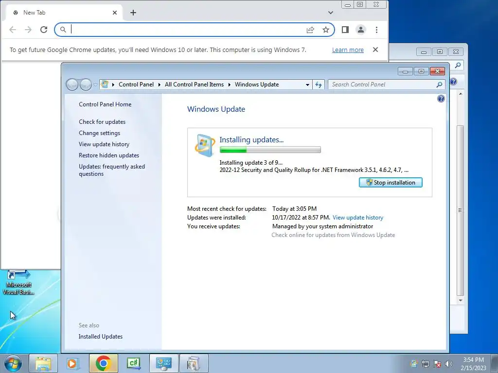Follow the Learn more link in Chrome
The height and width of the screenshot is (373, 498).
click(x=348, y=50)
